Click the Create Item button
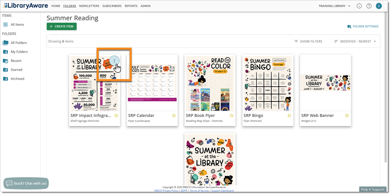 click(62, 26)
